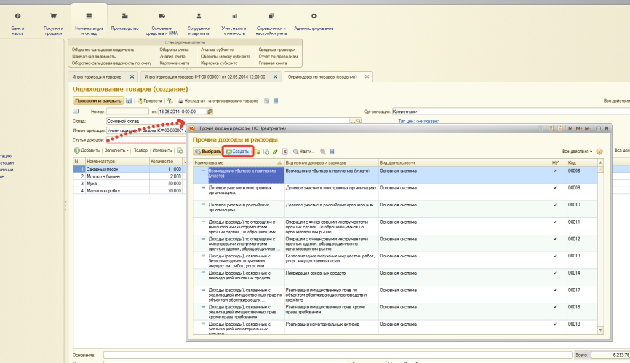The height and width of the screenshot is (363, 630).
Task: Open Главная книга report
Action: [273, 63]
